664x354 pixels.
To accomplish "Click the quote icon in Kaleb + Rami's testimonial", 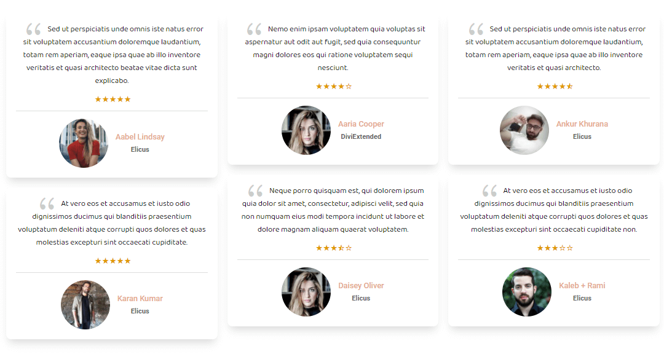I will [489, 191].
